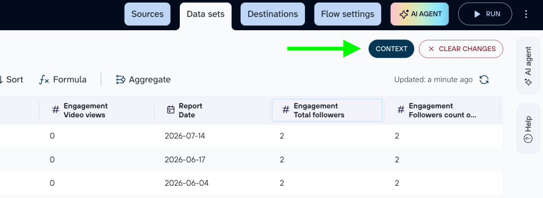
Task: Click Total followers cell in 2026-06-17 row
Action: (x=327, y=159)
